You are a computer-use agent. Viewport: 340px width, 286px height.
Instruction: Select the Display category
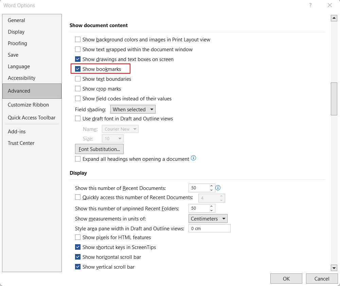coord(32,32)
